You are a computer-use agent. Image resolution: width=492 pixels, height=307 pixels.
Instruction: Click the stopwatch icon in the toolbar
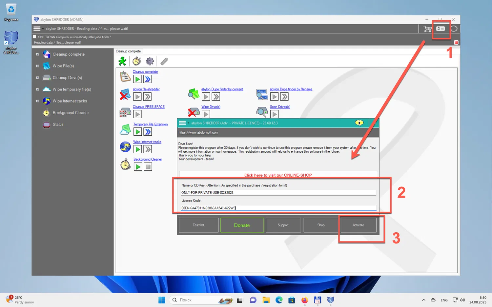[x=137, y=61]
